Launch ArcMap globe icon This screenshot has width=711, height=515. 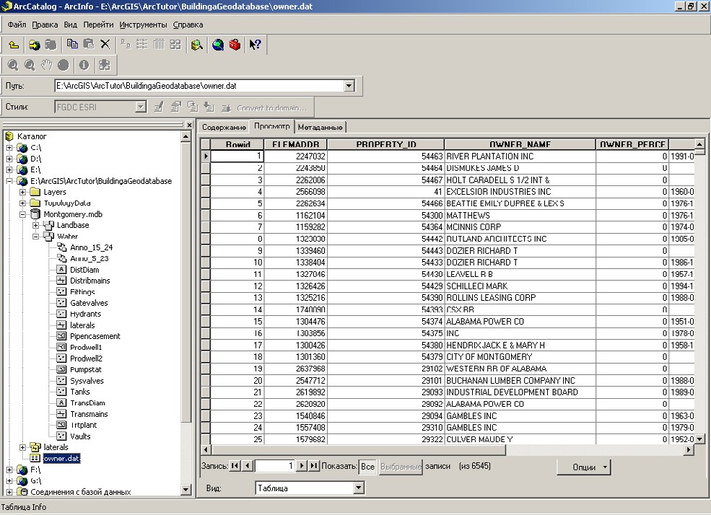(218, 45)
